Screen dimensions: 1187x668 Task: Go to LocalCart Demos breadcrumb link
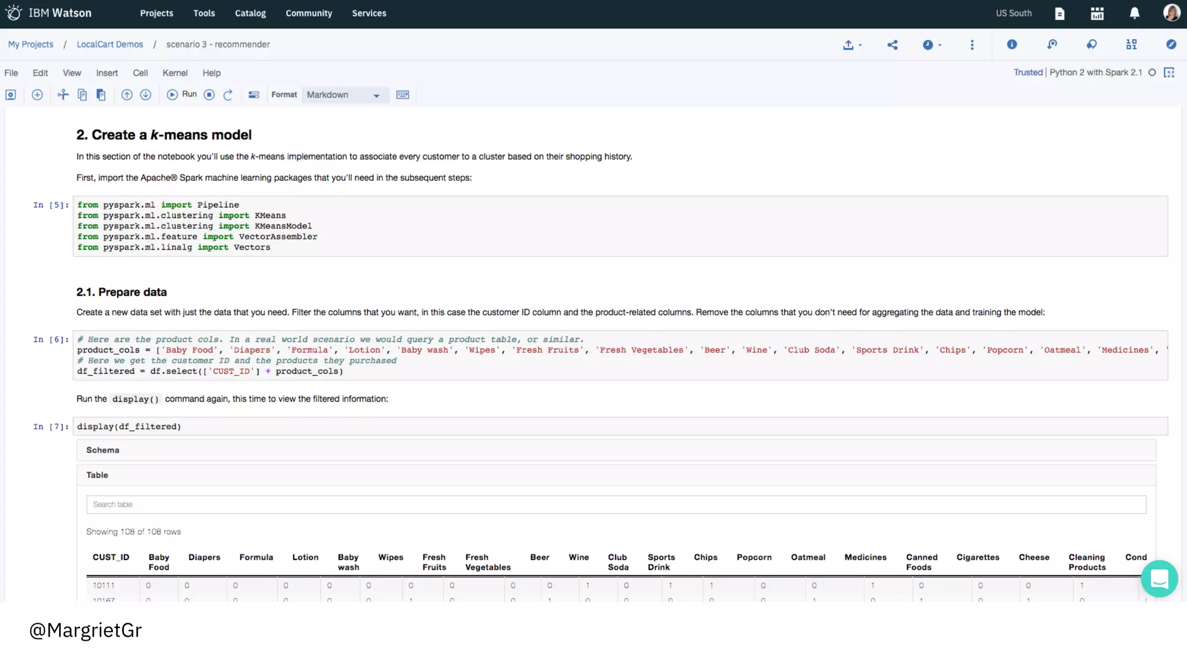[110, 45]
